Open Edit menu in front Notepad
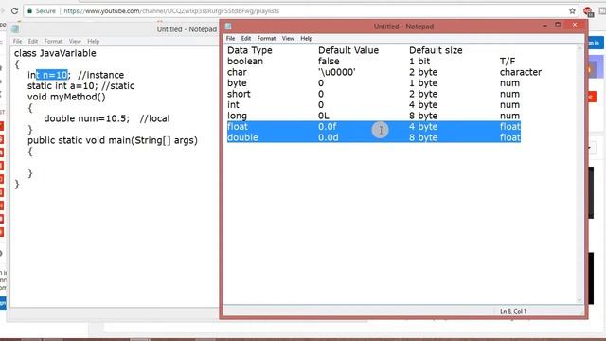 [x=246, y=38]
